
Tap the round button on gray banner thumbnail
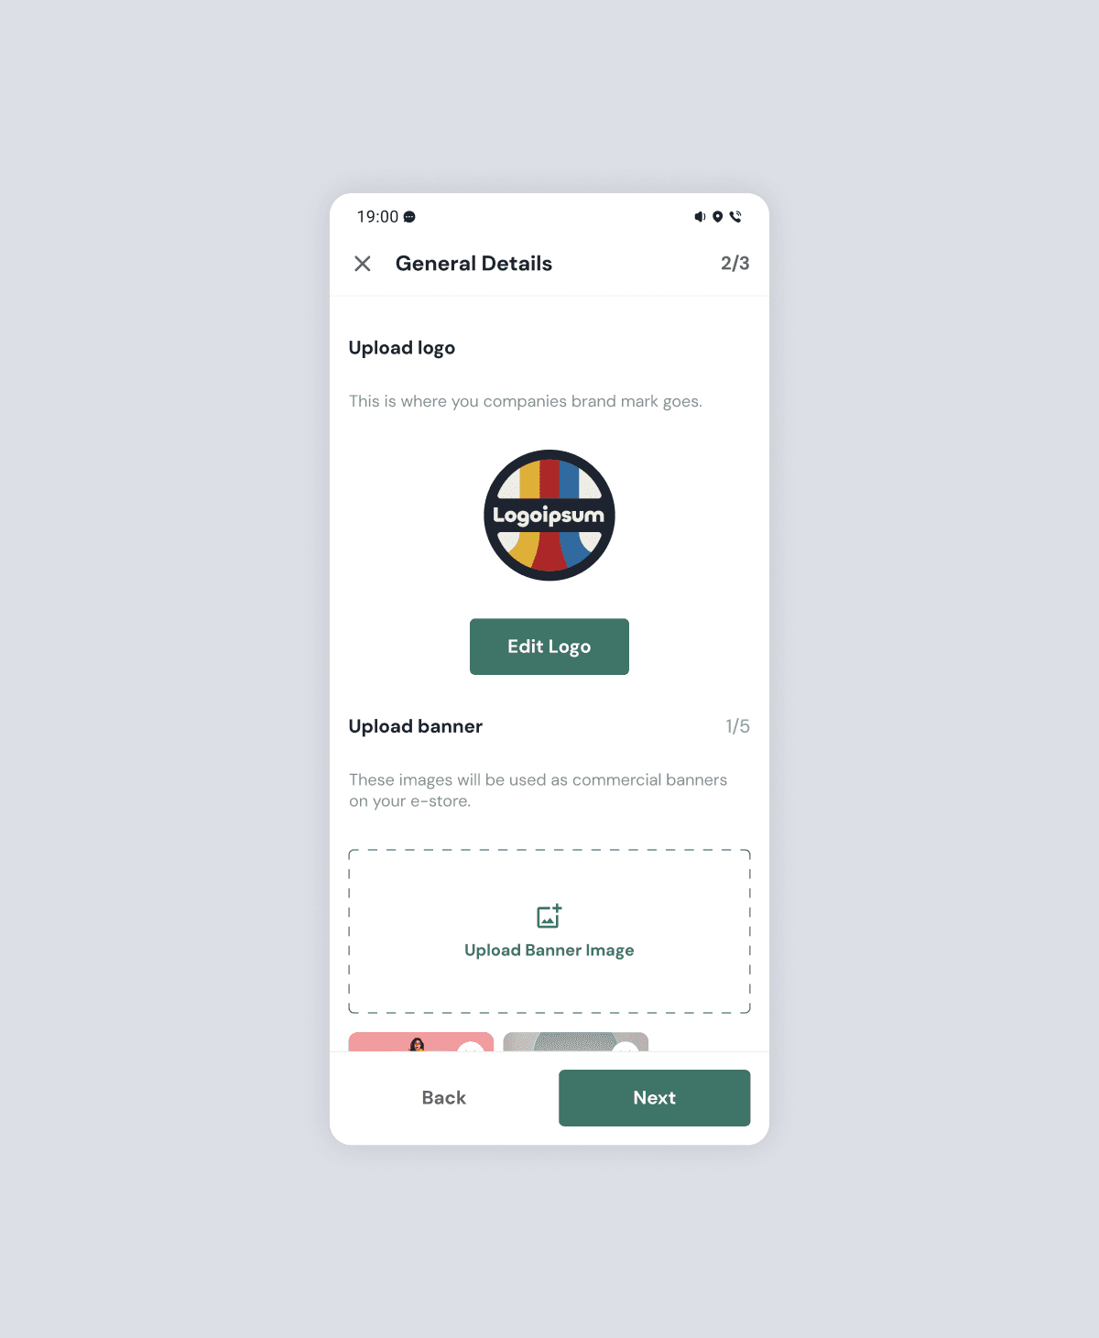[626, 1047]
